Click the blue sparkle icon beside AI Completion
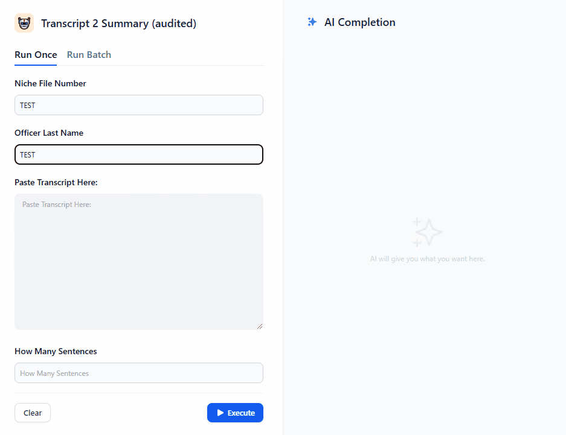This screenshot has height=435, width=566. point(312,22)
